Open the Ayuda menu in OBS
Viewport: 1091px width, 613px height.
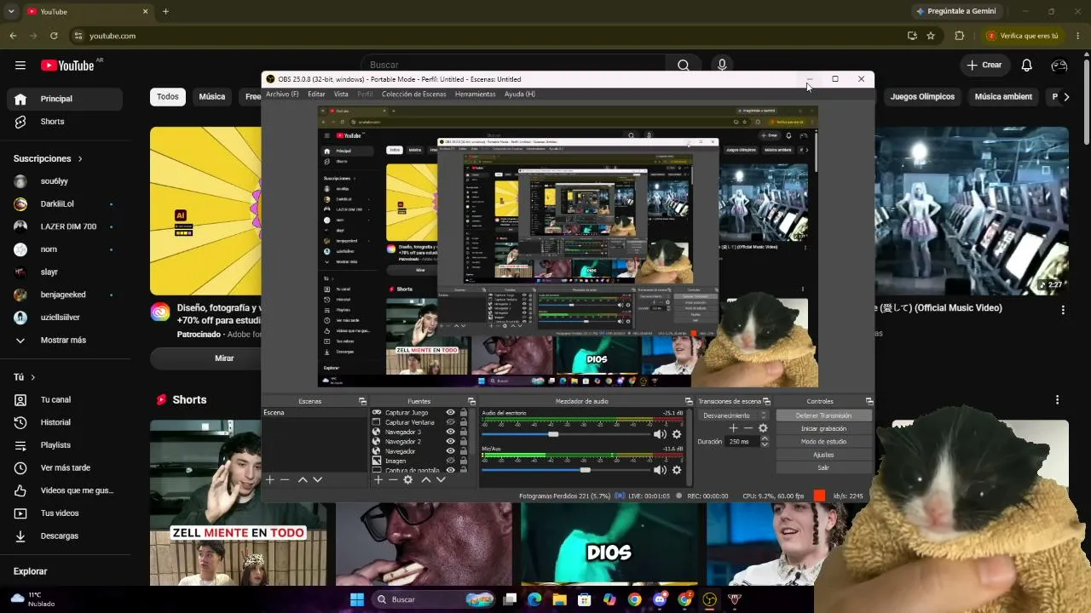point(520,95)
